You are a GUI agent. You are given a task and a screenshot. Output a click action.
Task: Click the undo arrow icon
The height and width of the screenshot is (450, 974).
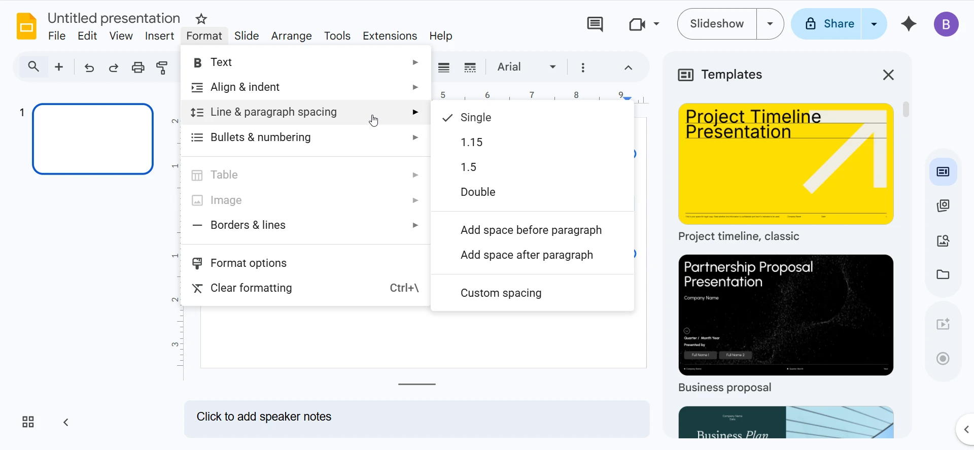(x=89, y=67)
